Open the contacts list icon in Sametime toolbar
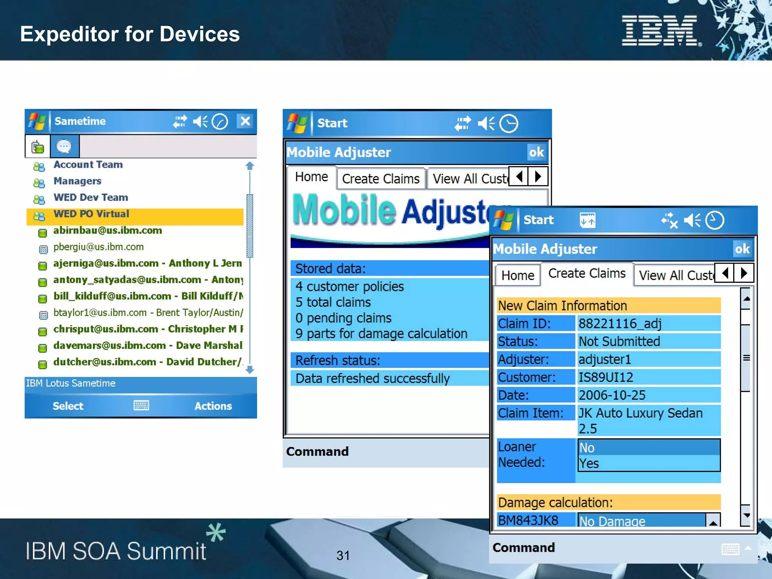The height and width of the screenshot is (579, 772). click(x=38, y=147)
